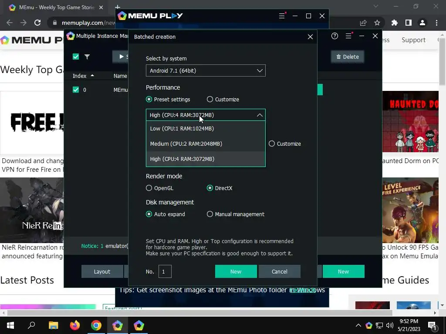Screen dimensions: 446x334
Task: Go back in Chrome browser
Action: (10, 23)
